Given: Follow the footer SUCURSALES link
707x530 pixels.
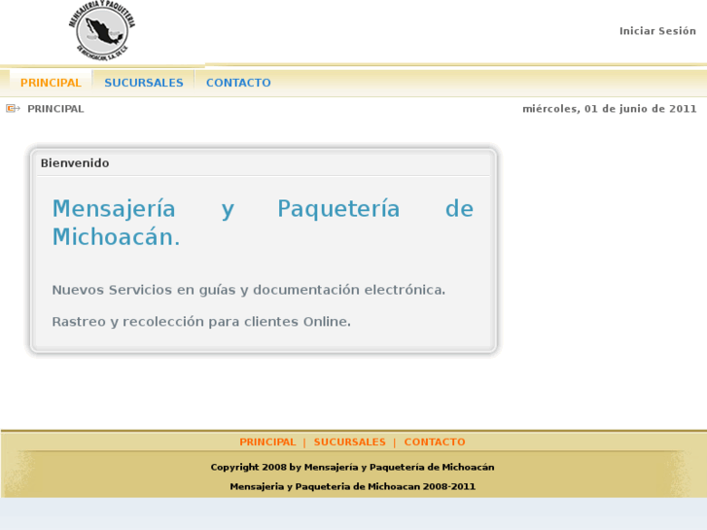Looking at the screenshot, I should coord(349,442).
